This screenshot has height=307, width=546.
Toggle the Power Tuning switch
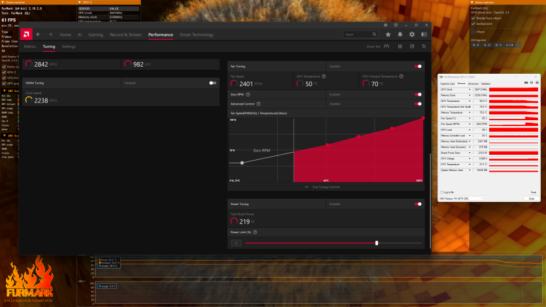point(418,204)
